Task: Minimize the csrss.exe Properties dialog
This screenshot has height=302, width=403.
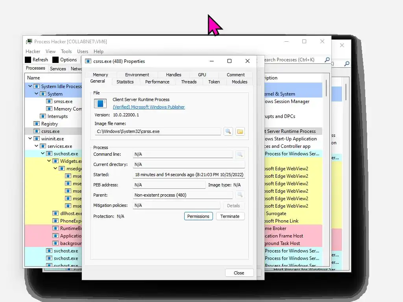Action: coord(212,61)
